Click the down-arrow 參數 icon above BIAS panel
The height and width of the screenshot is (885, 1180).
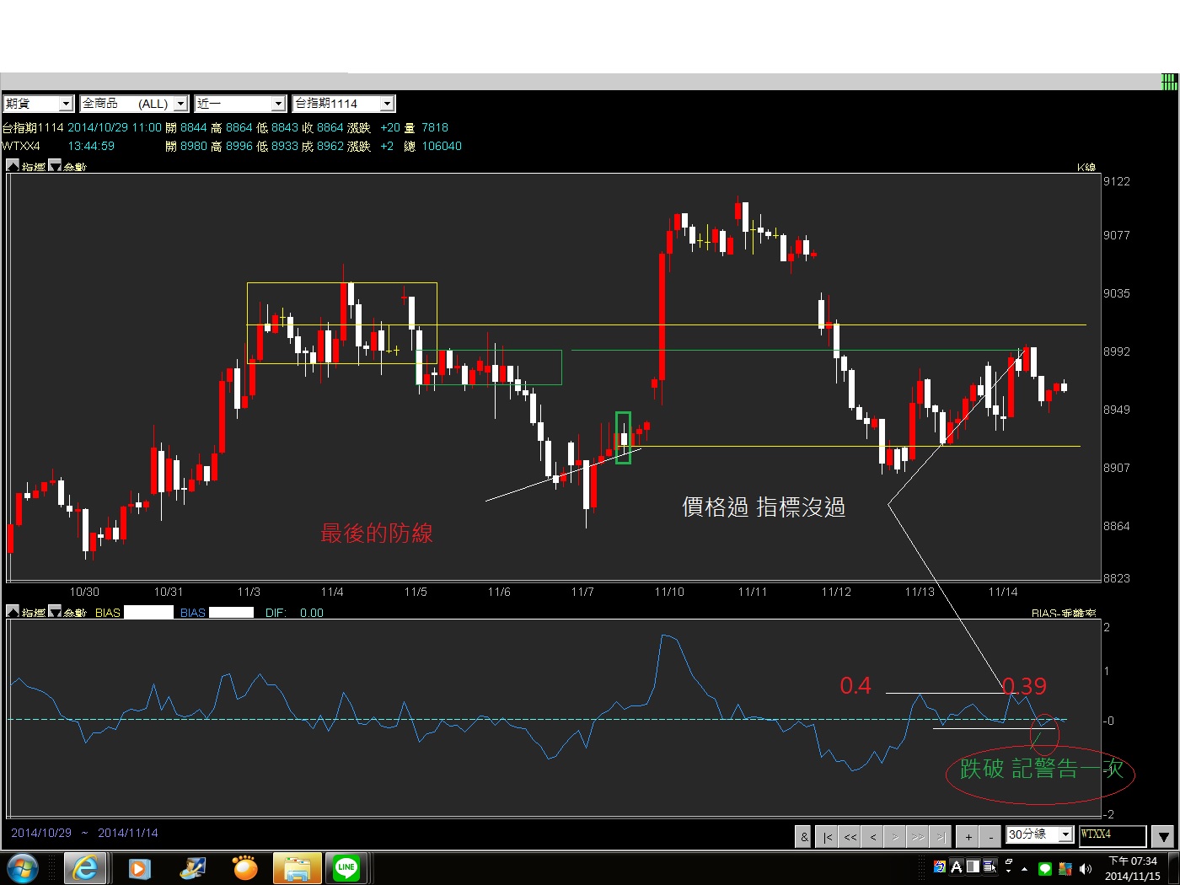[x=55, y=612]
